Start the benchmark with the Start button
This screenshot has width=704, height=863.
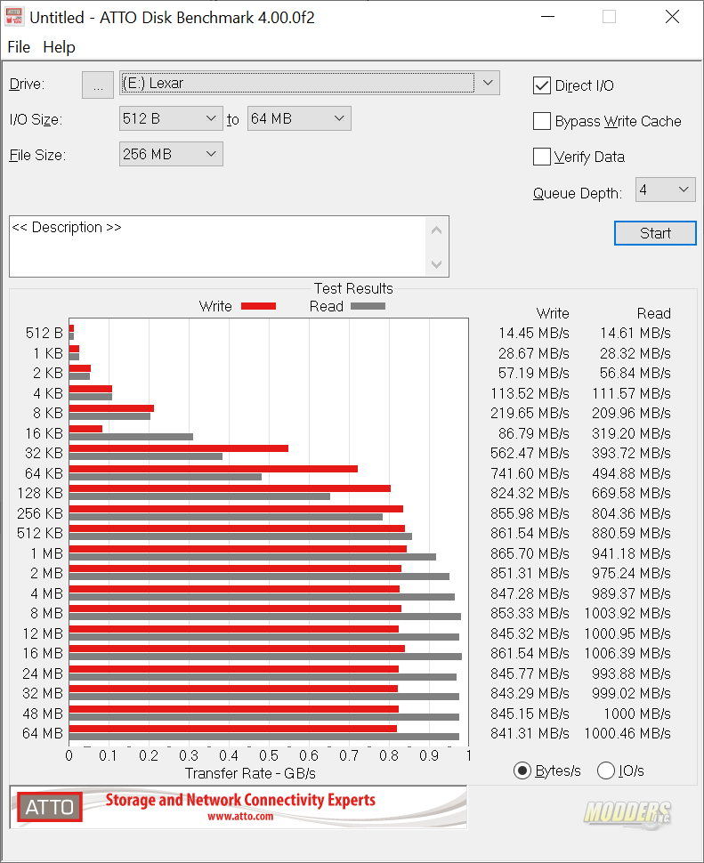point(655,233)
